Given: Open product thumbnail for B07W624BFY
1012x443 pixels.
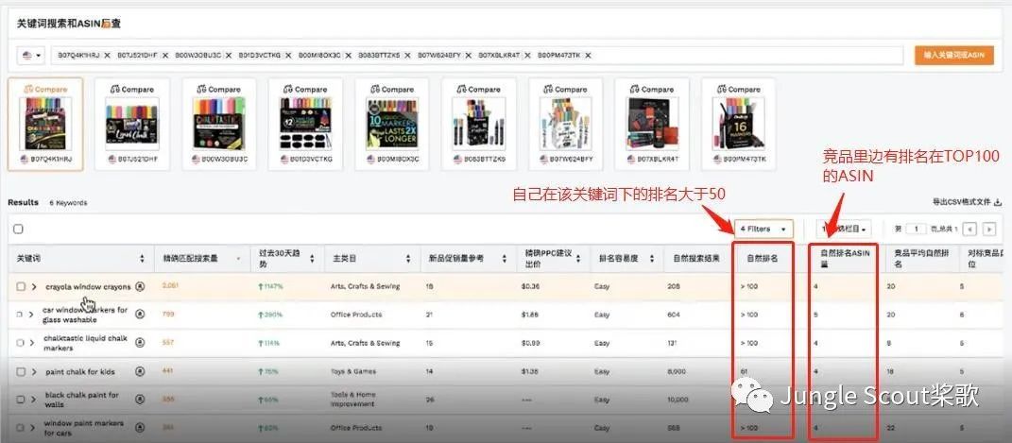Looking at the screenshot, I should pyautogui.click(x=565, y=124).
